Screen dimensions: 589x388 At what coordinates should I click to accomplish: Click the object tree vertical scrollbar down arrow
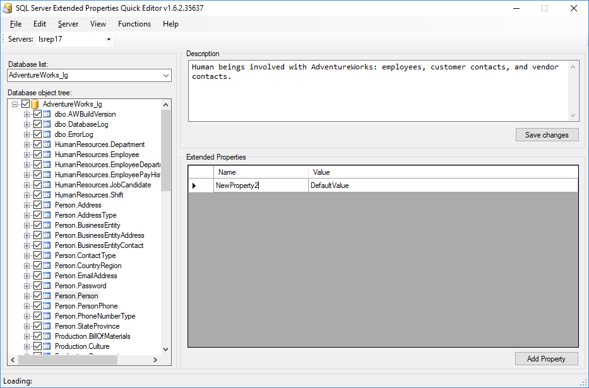pyautogui.click(x=166, y=349)
